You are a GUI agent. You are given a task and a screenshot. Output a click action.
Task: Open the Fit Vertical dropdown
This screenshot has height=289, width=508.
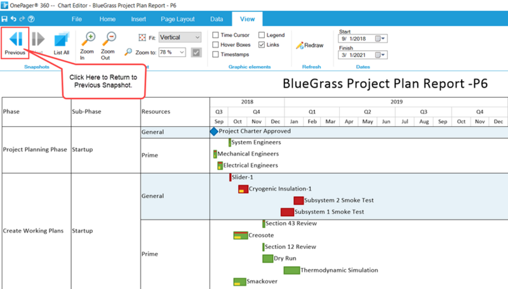(x=180, y=37)
